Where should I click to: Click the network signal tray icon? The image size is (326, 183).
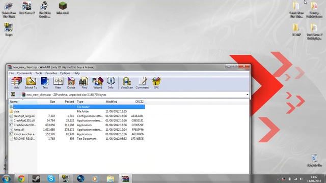coord(295,179)
